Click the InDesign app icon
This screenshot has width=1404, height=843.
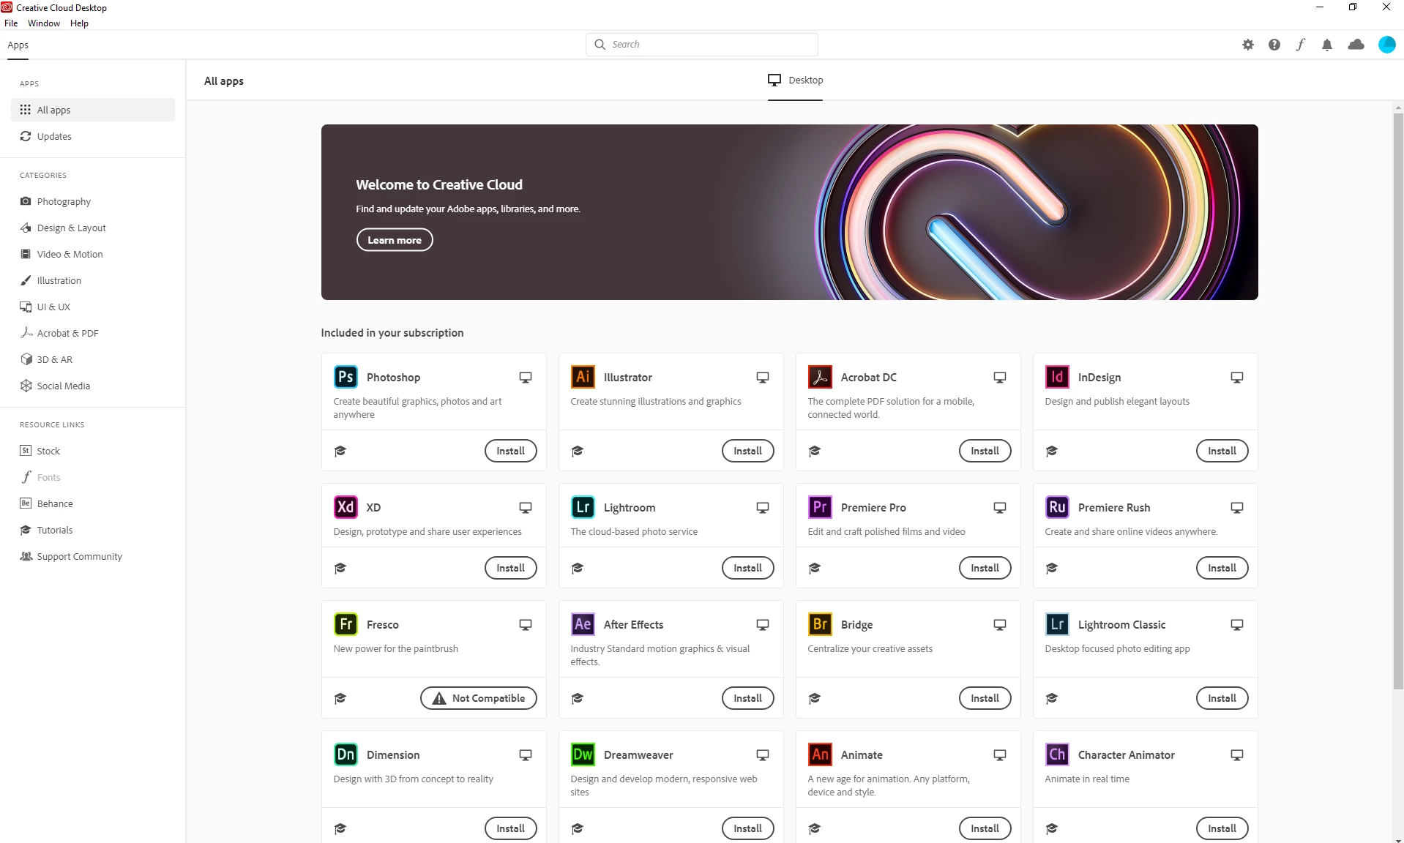click(x=1057, y=377)
